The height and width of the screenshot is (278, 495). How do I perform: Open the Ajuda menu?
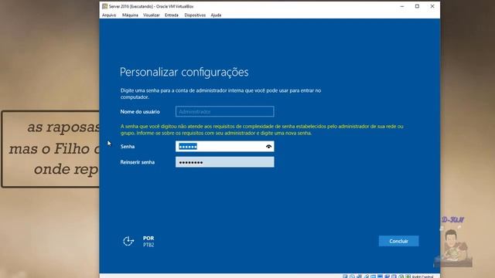pyautogui.click(x=216, y=15)
